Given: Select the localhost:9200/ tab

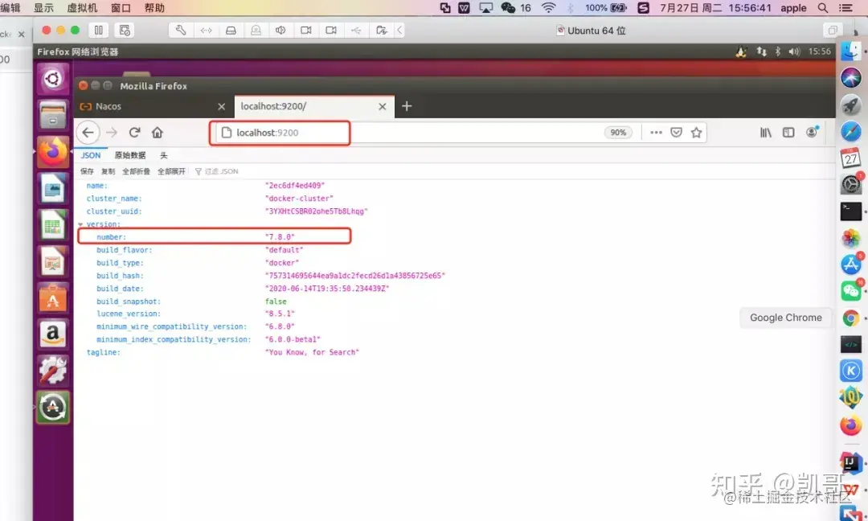Looking at the screenshot, I should point(314,106).
